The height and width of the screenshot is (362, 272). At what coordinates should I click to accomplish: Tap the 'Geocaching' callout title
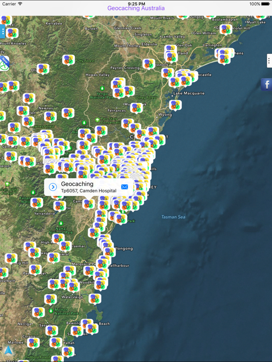(77, 184)
